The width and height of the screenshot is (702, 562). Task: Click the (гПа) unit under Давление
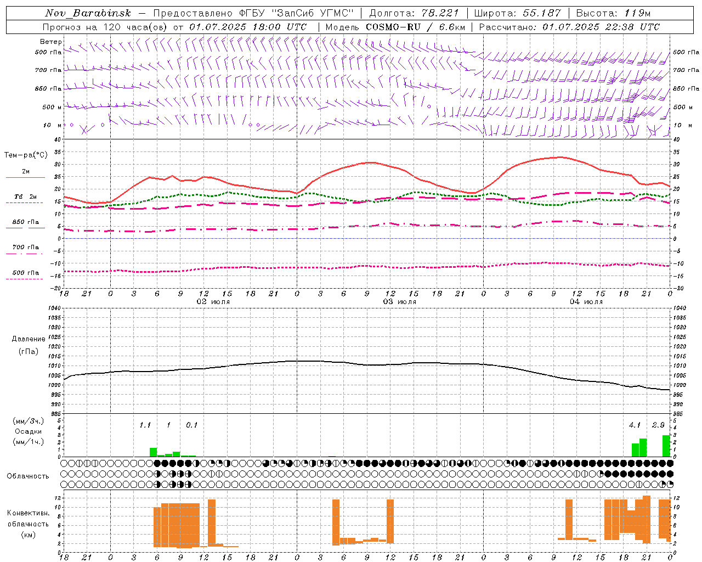click(29, 351)
